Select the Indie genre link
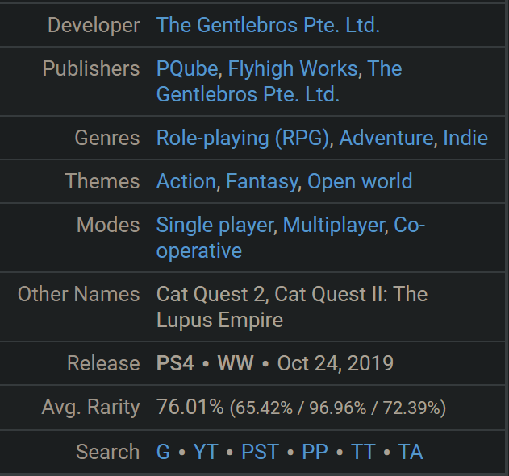 (x=465, y=138)
